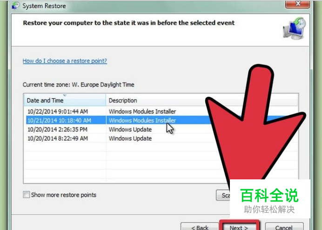Go back with the Back button

(x=200, y=226)
